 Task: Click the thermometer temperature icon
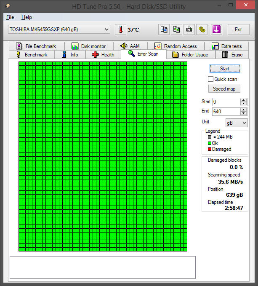(120, 29)
